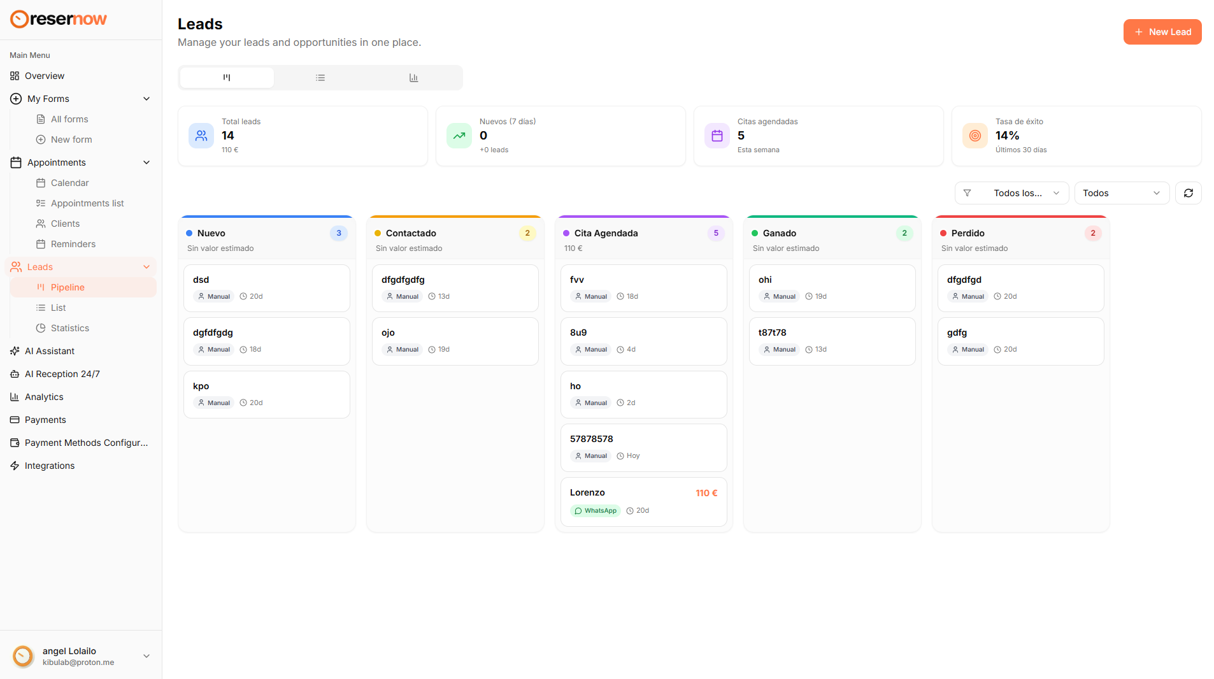Click the AI Reception 24/7 robot icon

15,374
